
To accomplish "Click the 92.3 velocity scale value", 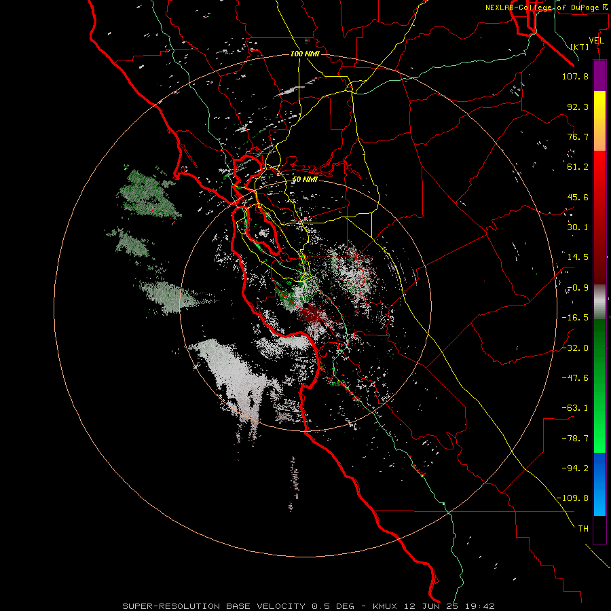I will pyautogui.click(x=578, y=107).
